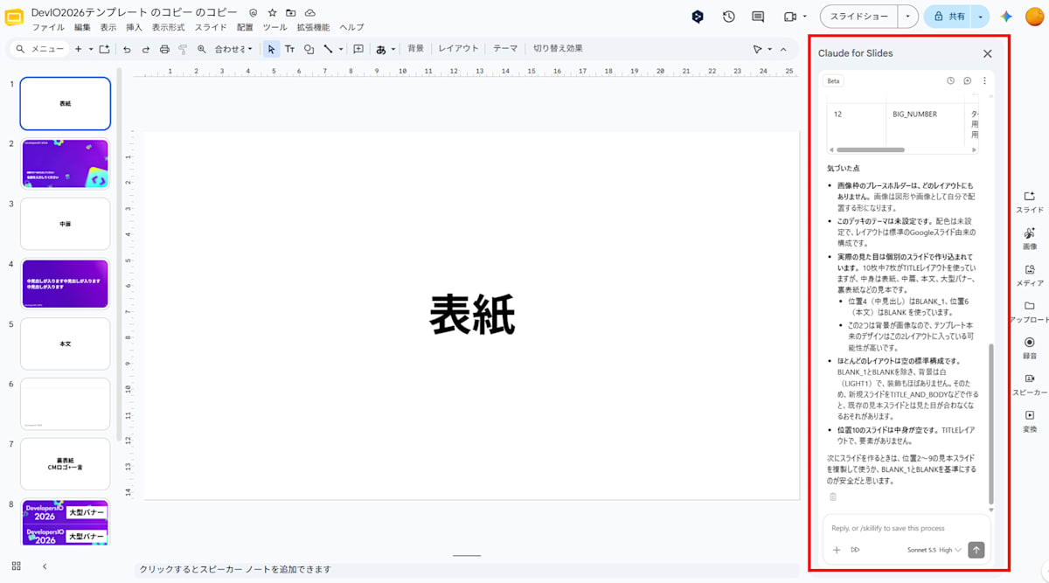Click the Claude reply input field
The width and height of the screenshot is (1049, 583).
[906, 528]
